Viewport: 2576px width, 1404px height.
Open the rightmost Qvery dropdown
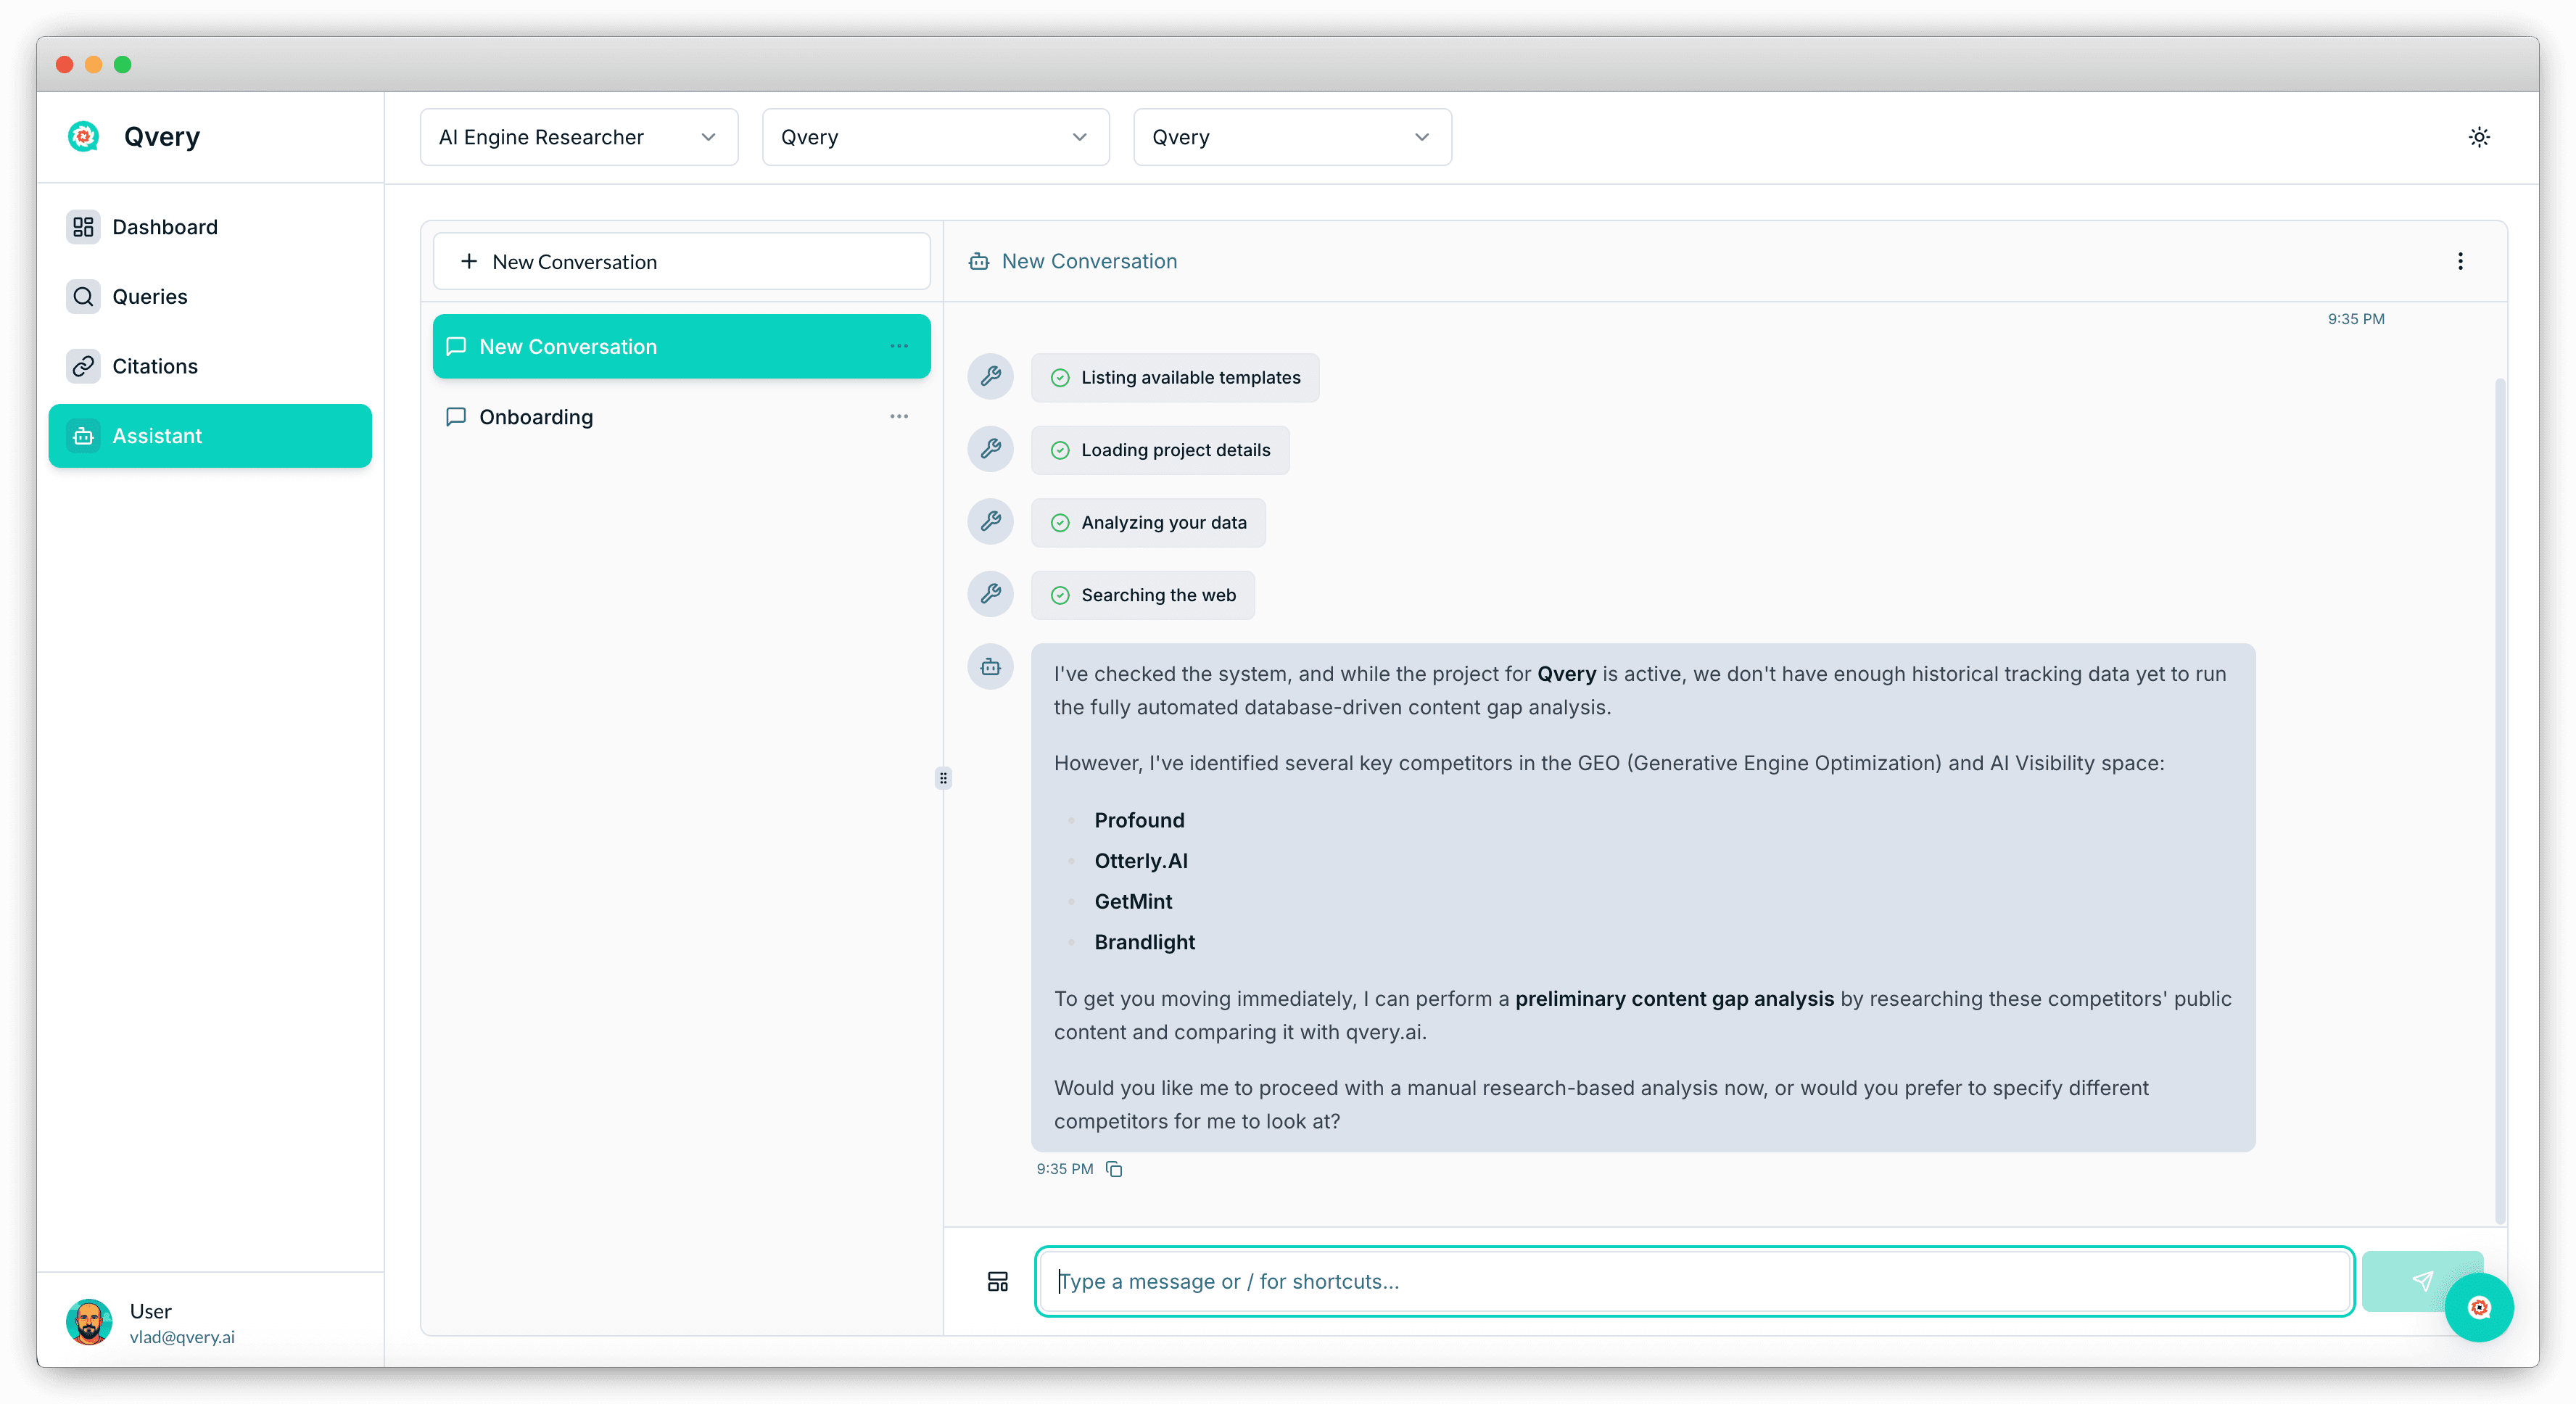click(1291, 137)
